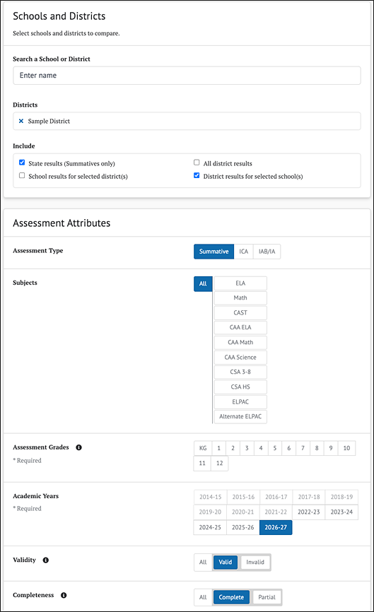Check All district results

click(197, 163)
